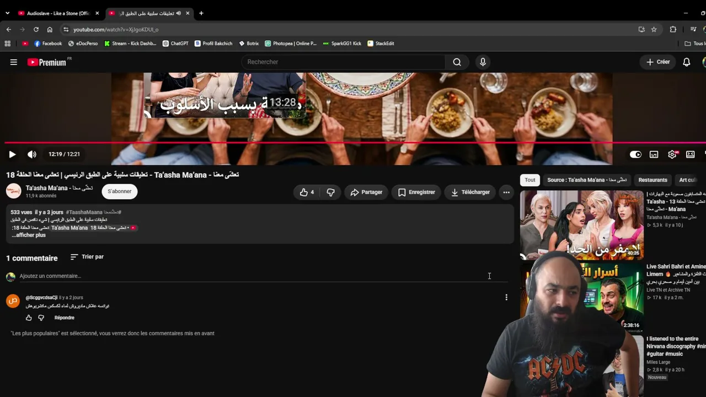Open the Facebook bookmark
Screen dimensions: 706x397
coord(48,44)
